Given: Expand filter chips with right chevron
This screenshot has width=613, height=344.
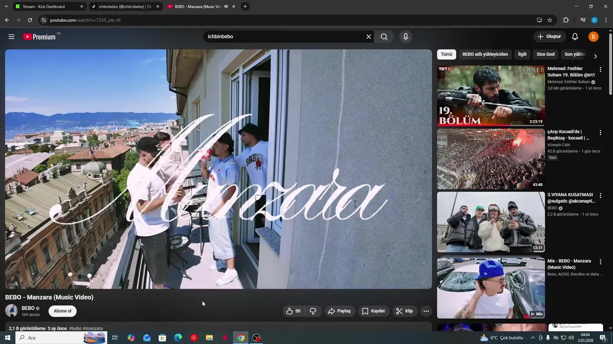Looking at the screenshot, I should coord(595,56).
